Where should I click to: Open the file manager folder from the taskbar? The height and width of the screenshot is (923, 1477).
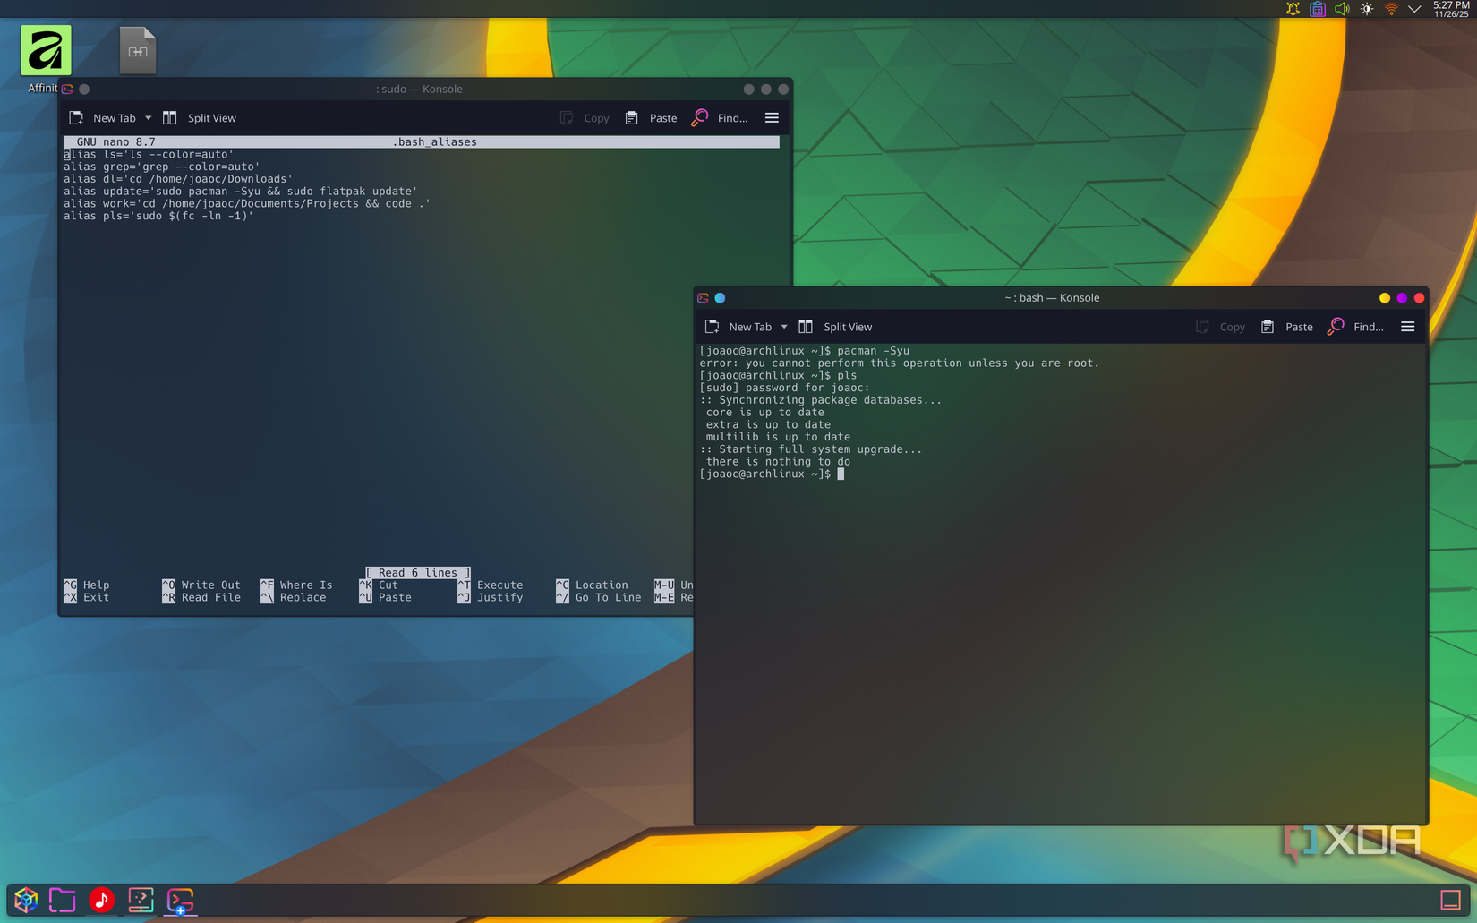pos(62,901)
